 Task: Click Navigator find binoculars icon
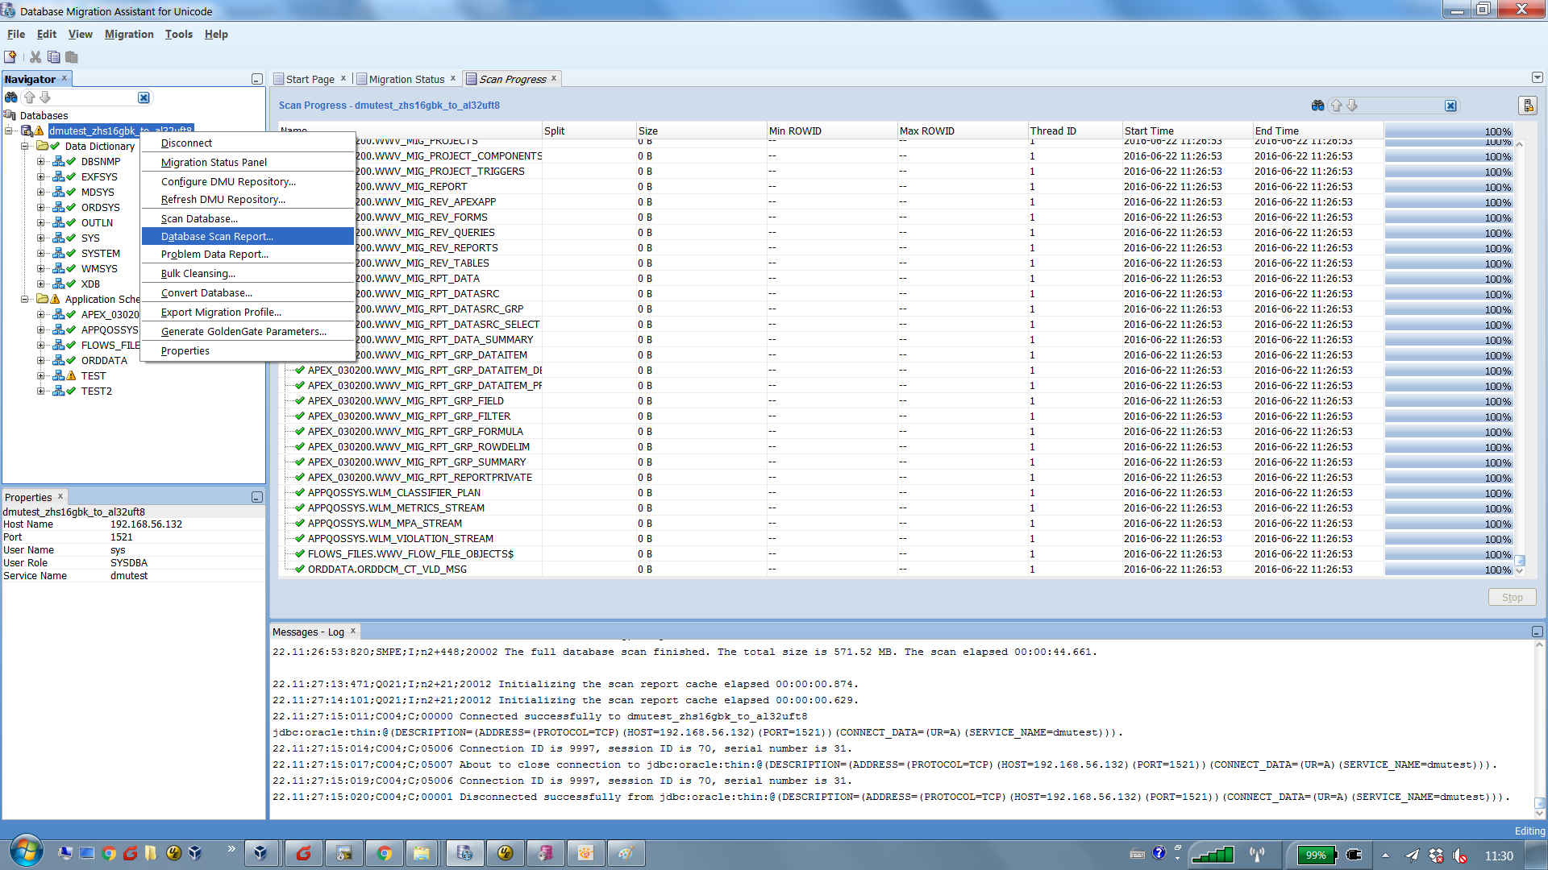coord(11,97)
